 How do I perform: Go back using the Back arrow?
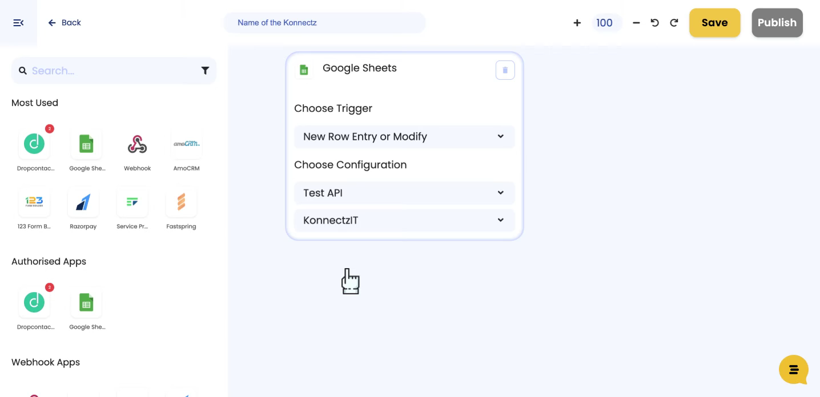64,23
